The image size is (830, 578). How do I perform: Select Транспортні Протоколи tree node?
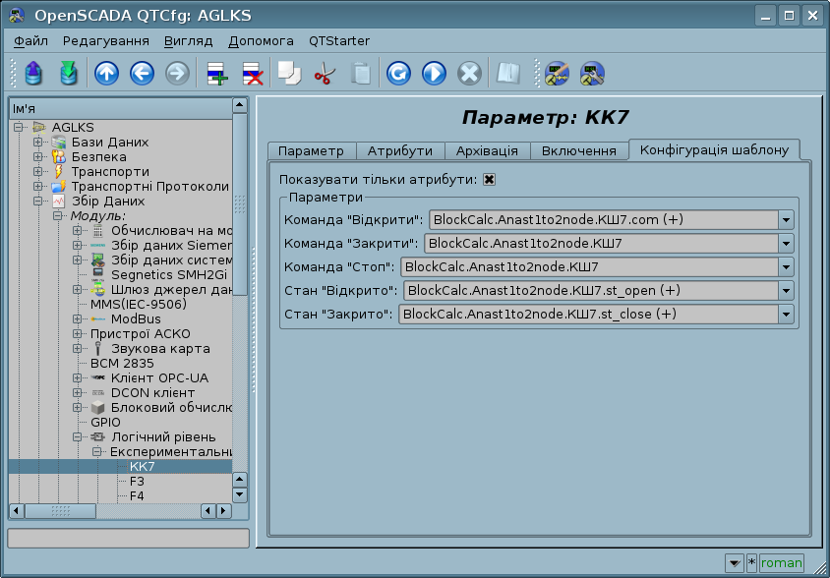[x=149, y=187]
